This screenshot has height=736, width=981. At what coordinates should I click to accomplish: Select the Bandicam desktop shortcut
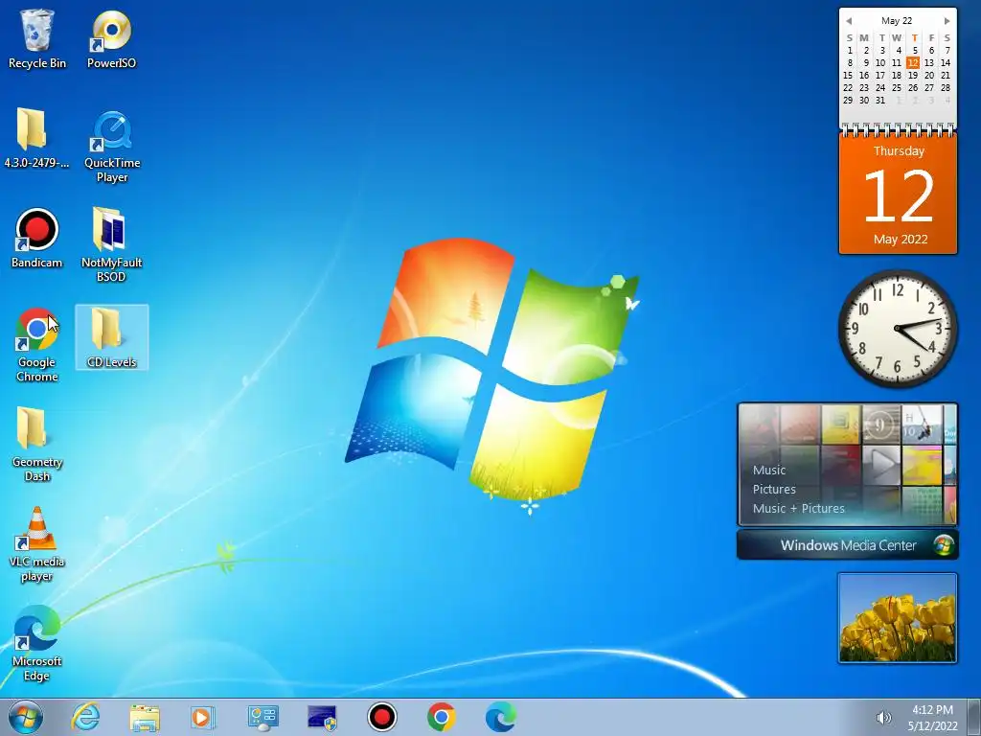click(x=37, y=238)
